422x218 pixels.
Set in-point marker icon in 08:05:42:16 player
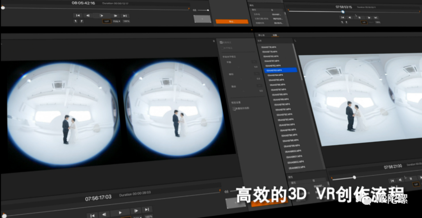point(75,21)
